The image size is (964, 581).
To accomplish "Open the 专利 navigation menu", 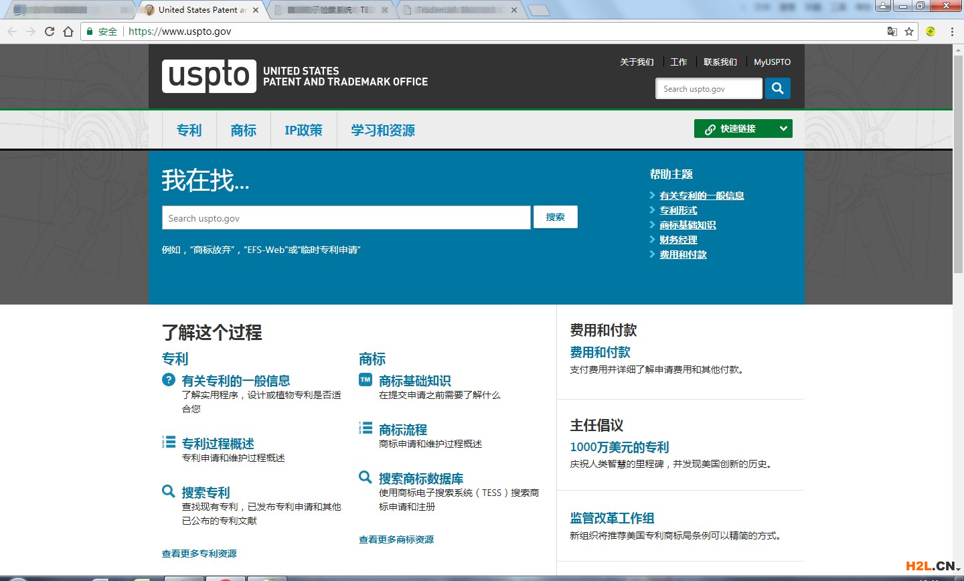I will pyautogui.click(x=189, y=130).
